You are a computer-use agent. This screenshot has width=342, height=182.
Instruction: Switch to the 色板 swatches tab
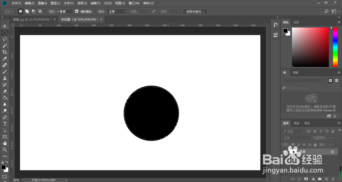[296, 22]
